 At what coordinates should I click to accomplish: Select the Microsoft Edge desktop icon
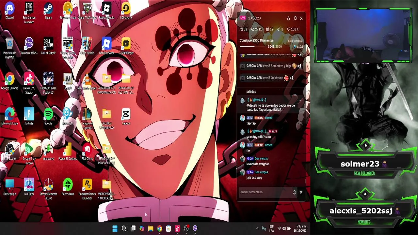point(9,117)
